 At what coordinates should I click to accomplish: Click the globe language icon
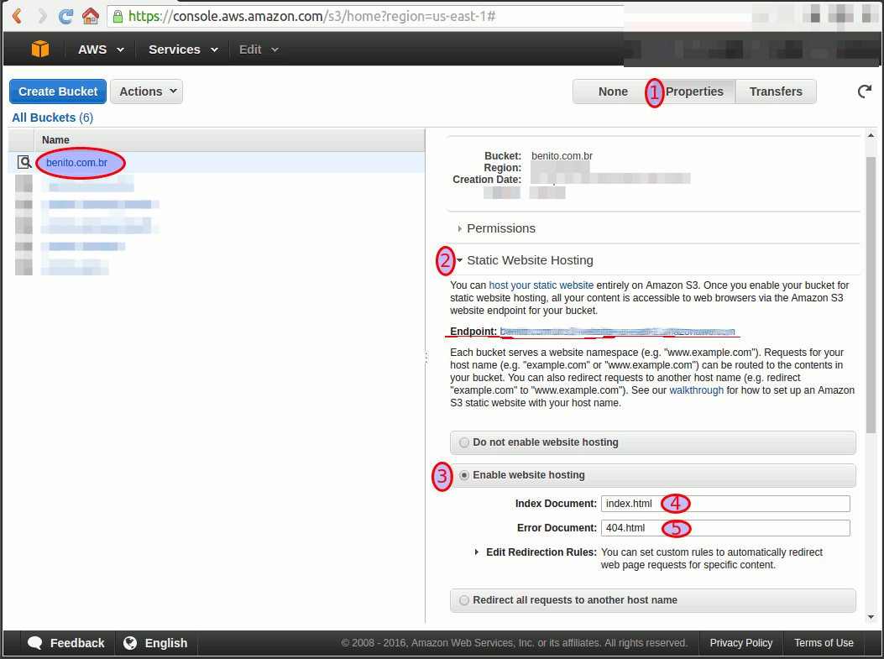130,643
